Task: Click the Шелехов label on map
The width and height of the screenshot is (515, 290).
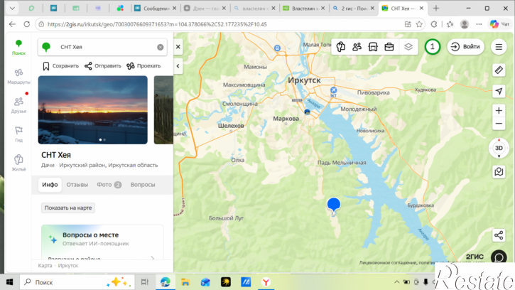Action: (231, 126)
